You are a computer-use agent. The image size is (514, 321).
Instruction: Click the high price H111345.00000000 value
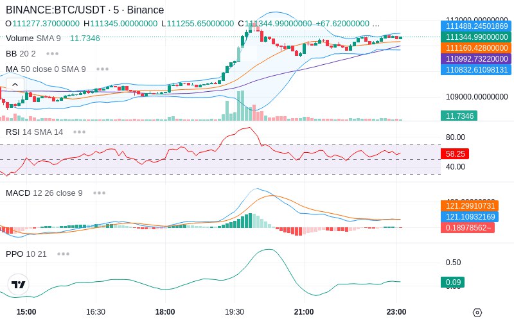[x=121, y=24]
